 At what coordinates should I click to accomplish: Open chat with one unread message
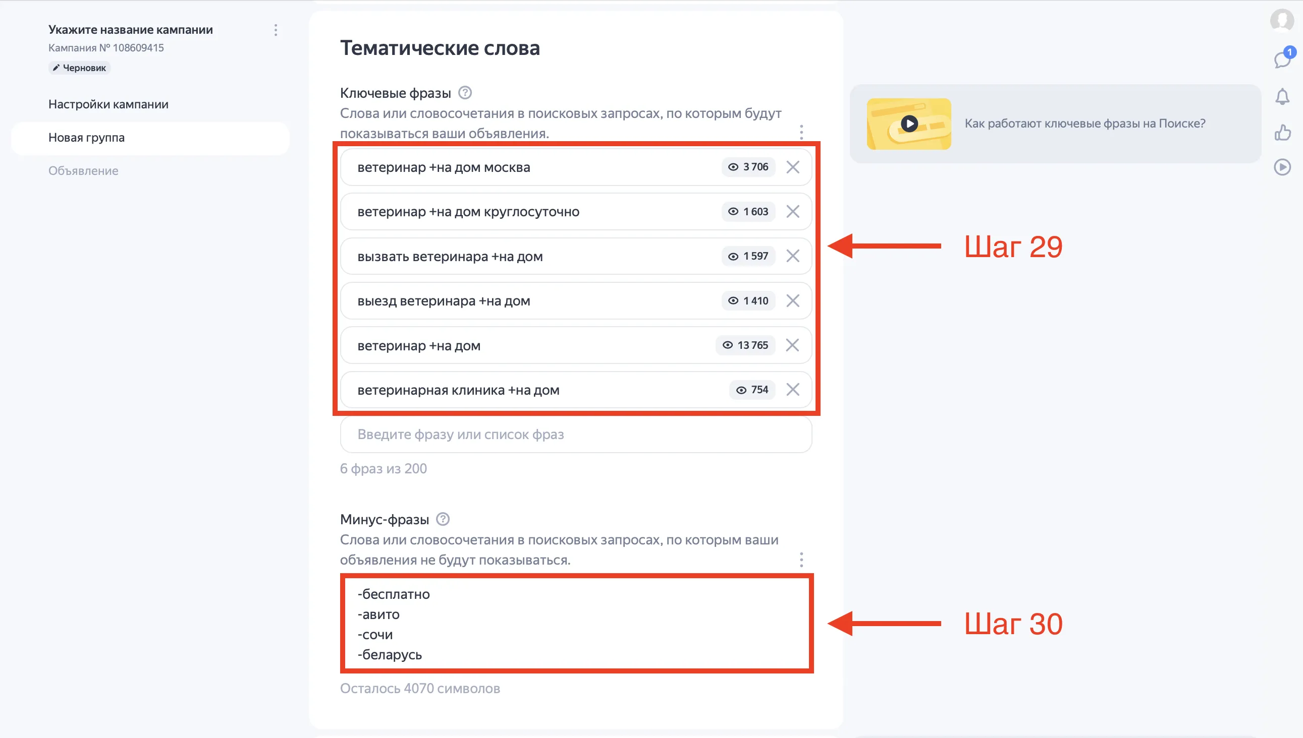click(1283, 59)
